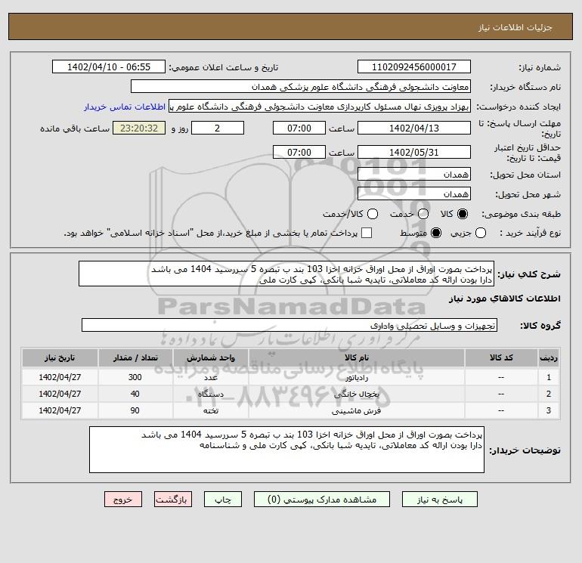Click date 1402/04/27 in the radiator row

60,377
